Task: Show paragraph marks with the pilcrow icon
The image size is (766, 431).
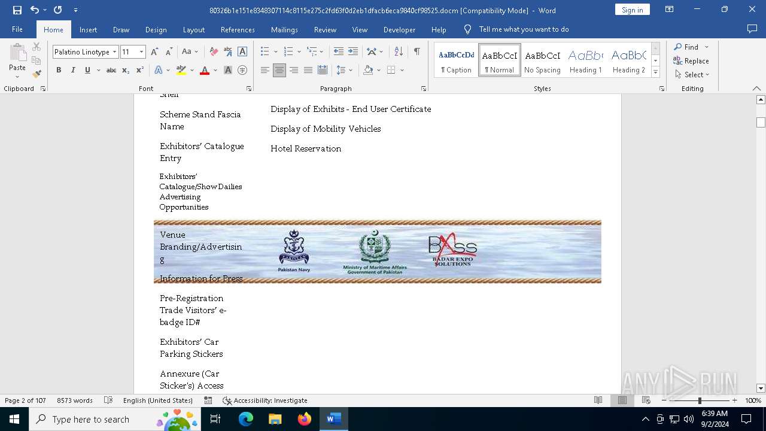Action: coord(417,52)
